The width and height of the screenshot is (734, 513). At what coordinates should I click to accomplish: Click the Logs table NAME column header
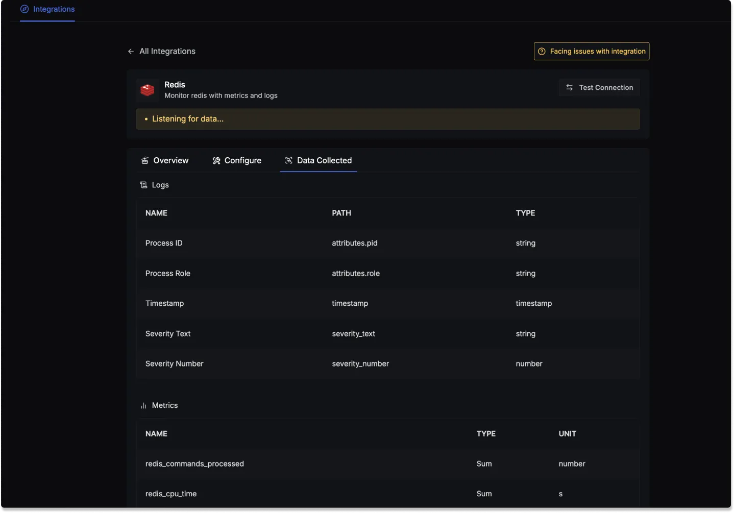tap(156, 213)
